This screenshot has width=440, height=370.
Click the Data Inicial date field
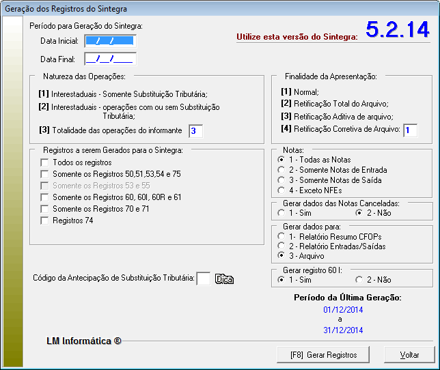coord(110,41)
